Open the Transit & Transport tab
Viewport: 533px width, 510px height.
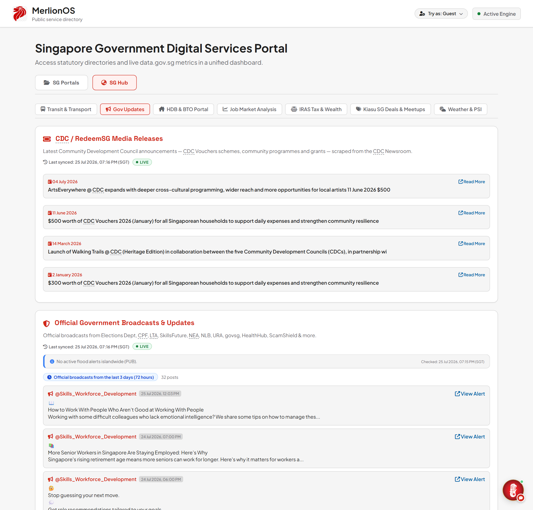[x=66, y=109]
